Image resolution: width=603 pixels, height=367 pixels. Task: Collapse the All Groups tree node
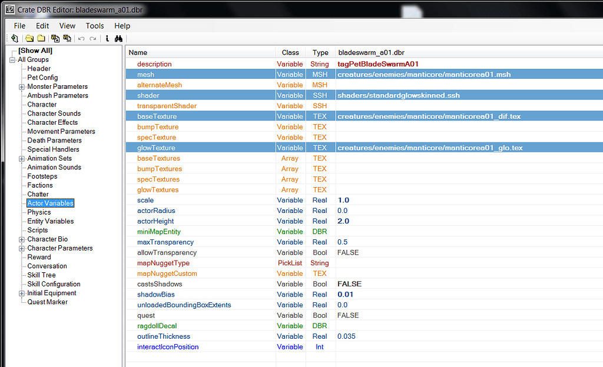(12, 59)
